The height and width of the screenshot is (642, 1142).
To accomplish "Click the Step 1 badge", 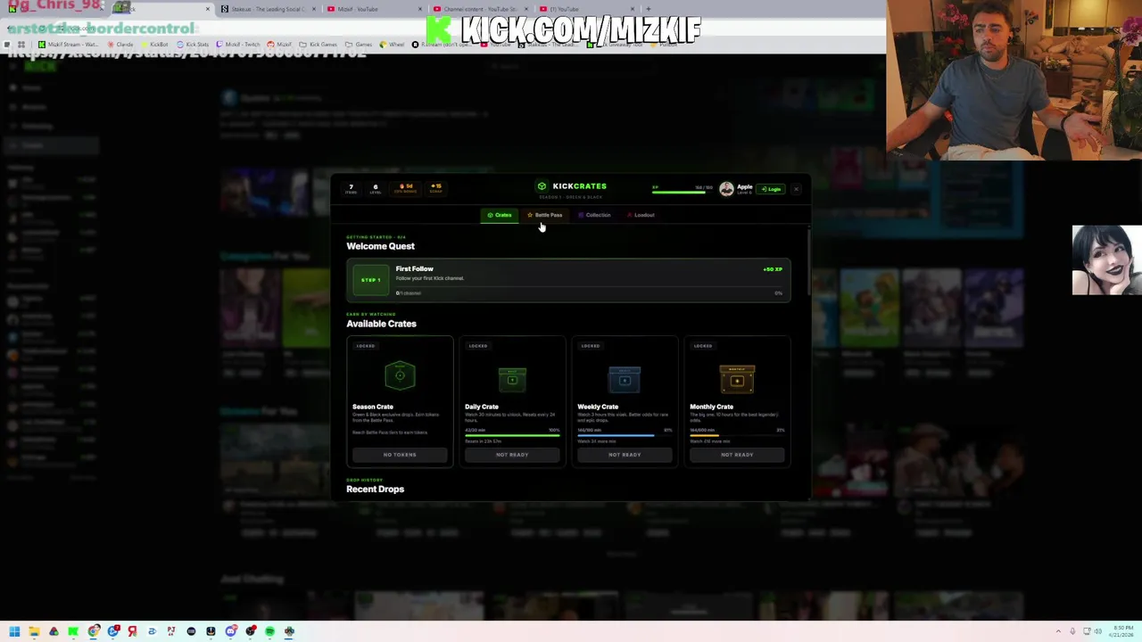I will tap(370, 280).
